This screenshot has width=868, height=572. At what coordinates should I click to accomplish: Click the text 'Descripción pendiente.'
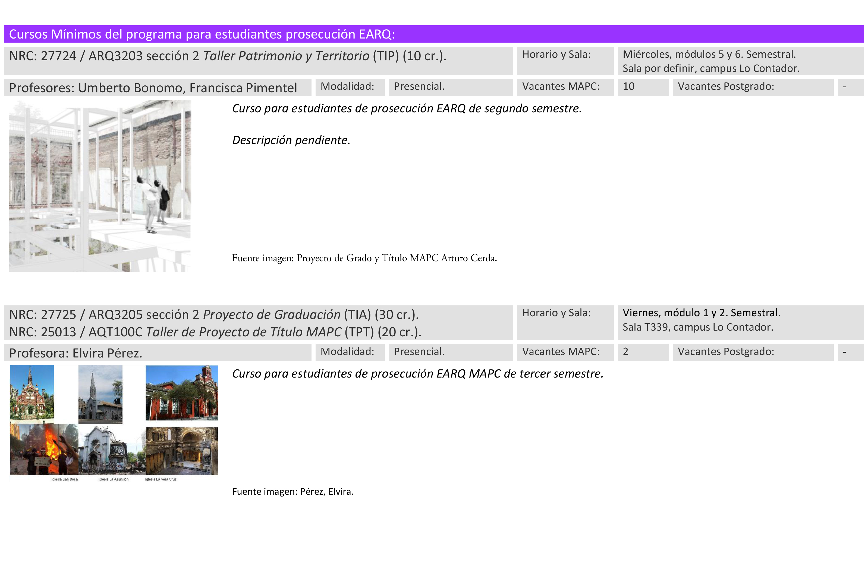click(x=291, y=140)
